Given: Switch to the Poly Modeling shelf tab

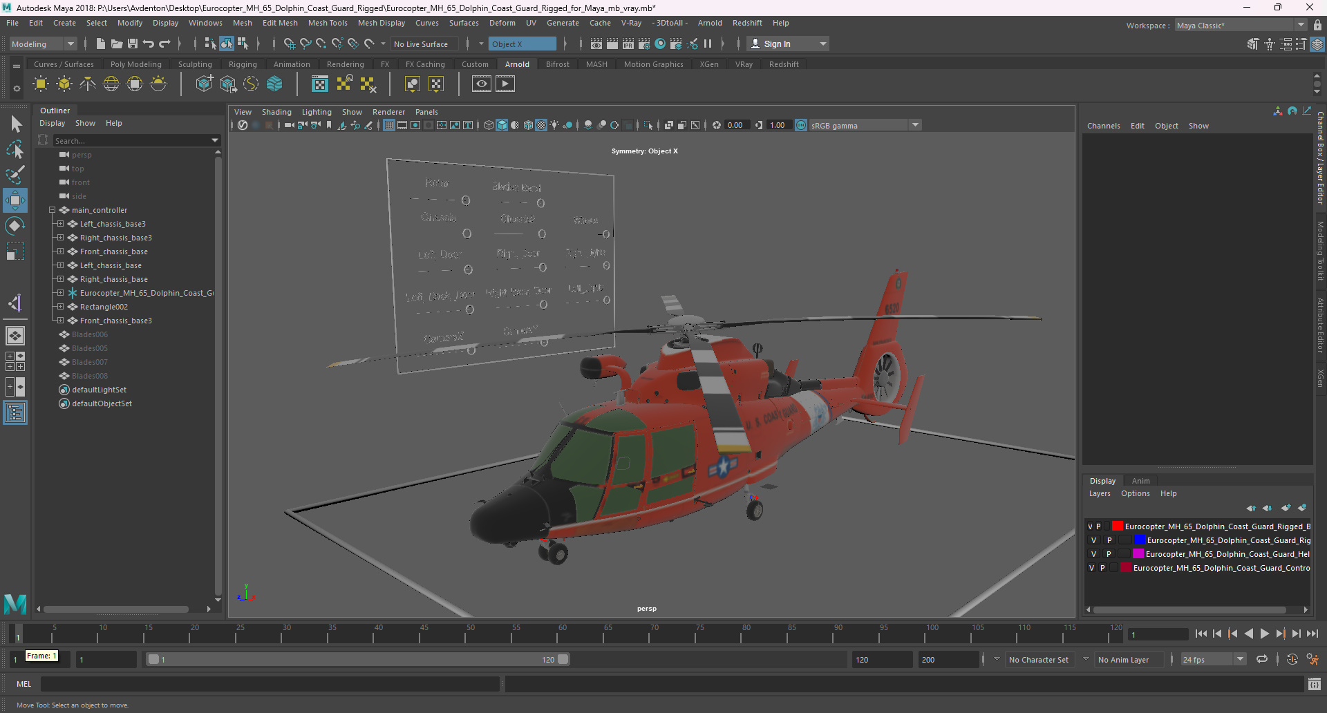Looking at the screenshot, I should [x=136, y=64].
